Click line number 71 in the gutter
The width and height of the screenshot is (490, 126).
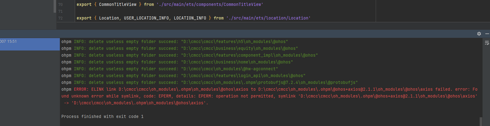pos(60,11)
